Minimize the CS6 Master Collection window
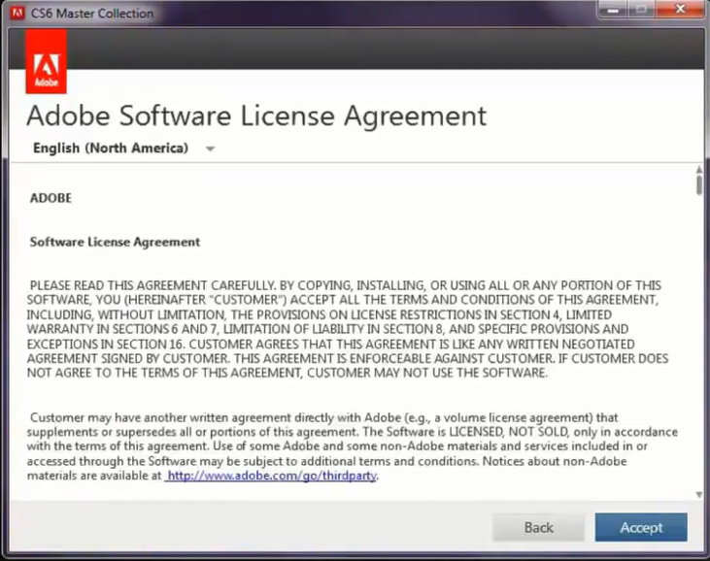This screenshot has width=710, height=561. click(x=613, y=10)
